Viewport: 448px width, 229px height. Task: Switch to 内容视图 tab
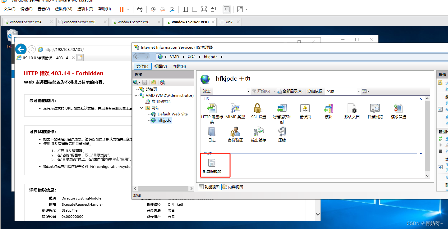233,187
